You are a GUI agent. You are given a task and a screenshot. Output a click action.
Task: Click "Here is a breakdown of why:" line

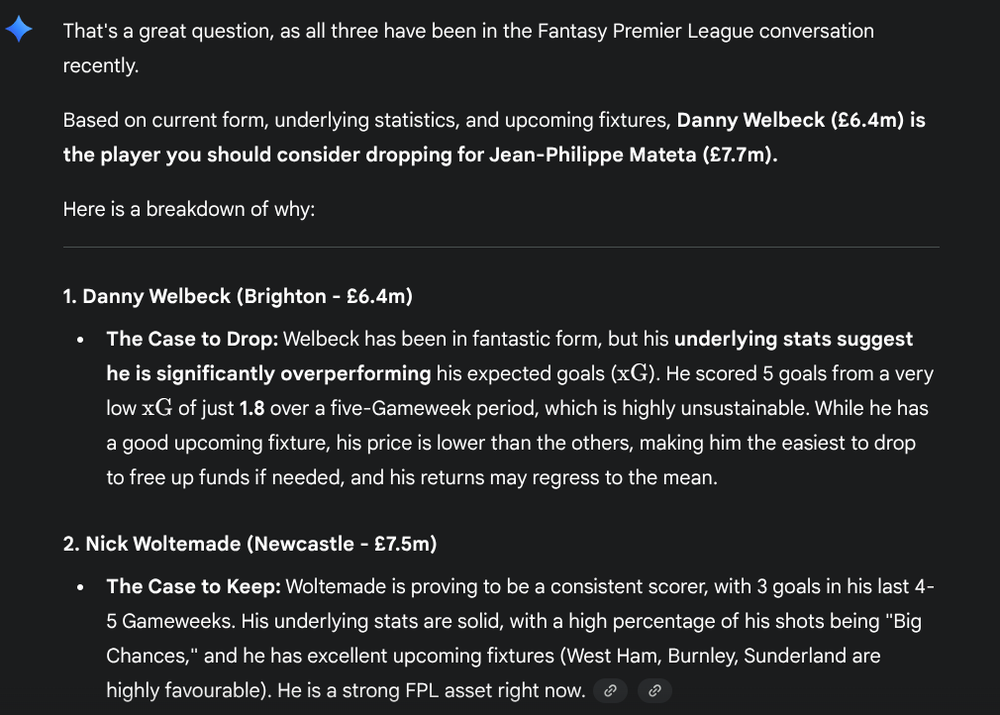188,209
